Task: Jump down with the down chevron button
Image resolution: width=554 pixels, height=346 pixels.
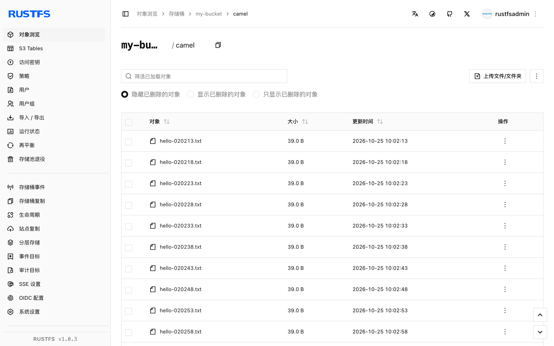Action: point(540,332)
